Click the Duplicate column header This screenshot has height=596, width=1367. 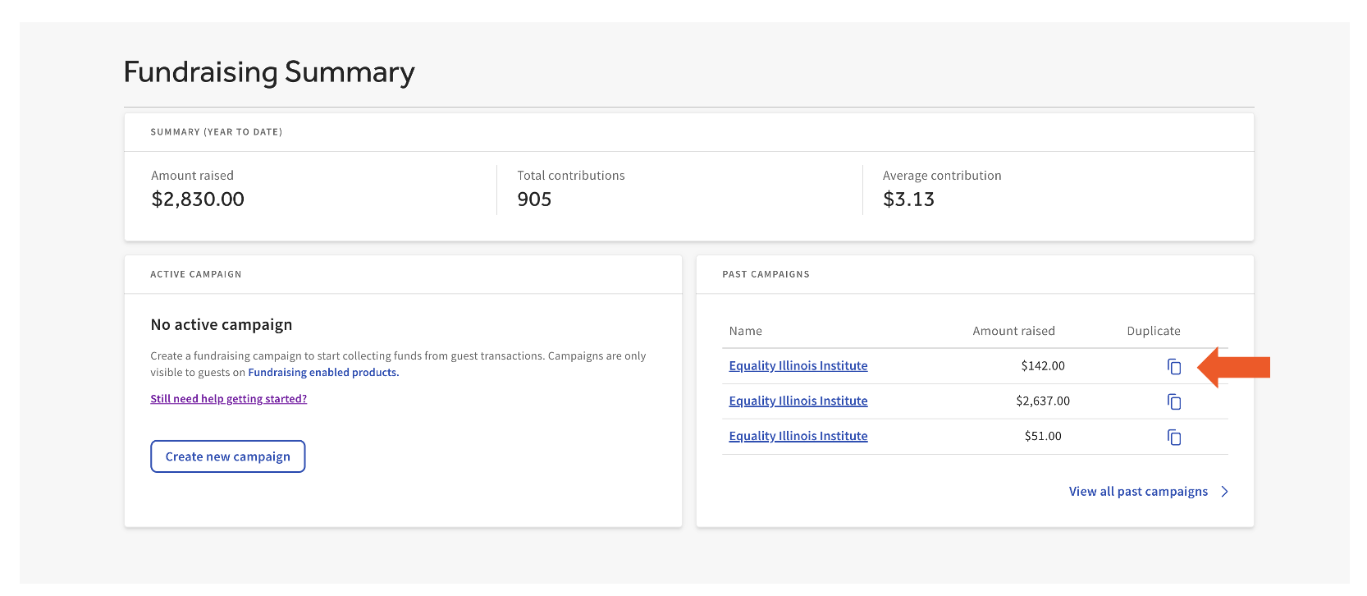click(x=1153, y=331)
